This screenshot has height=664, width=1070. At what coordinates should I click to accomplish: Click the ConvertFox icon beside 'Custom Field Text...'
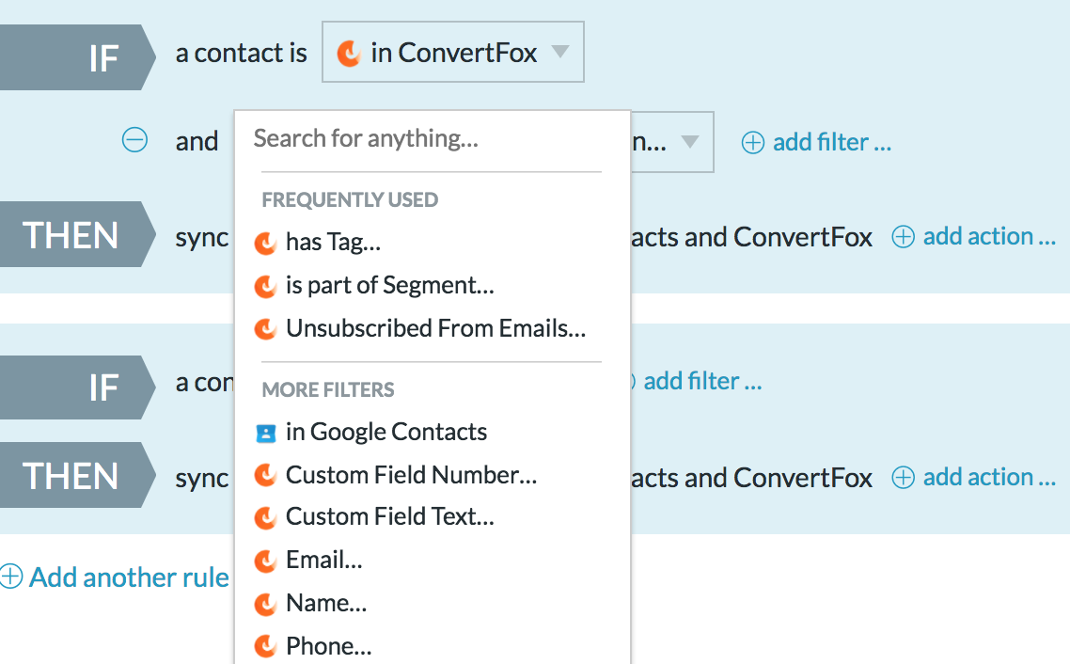pyautogui.click(x=265, y=518)
